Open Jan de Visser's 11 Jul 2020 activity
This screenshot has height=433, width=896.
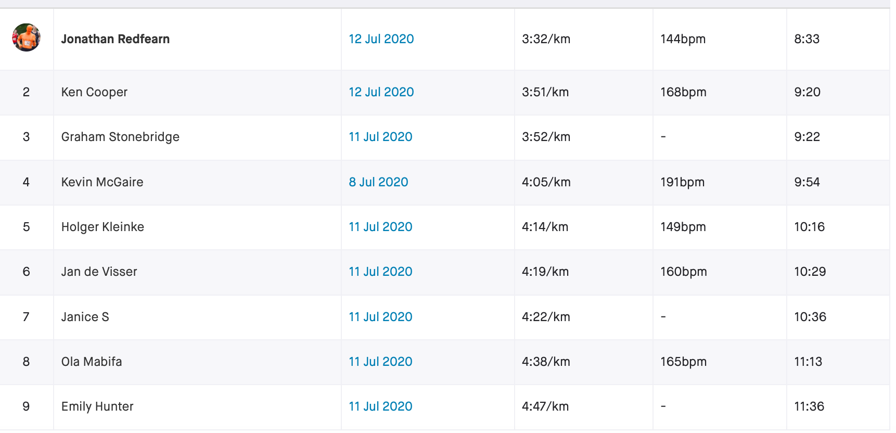pyautogui.click(x=380, y=272)
